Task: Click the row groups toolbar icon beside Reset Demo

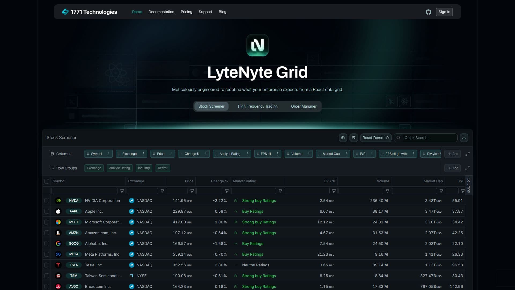Action: click(354, 138)
